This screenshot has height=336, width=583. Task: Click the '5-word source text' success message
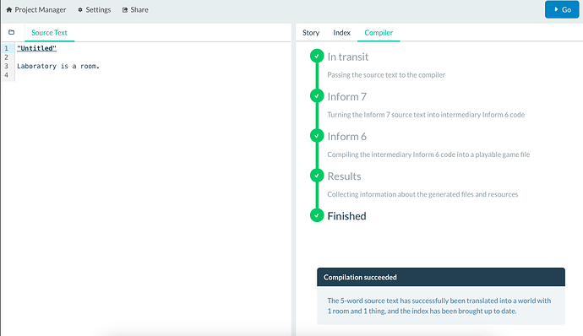(439, 306)
